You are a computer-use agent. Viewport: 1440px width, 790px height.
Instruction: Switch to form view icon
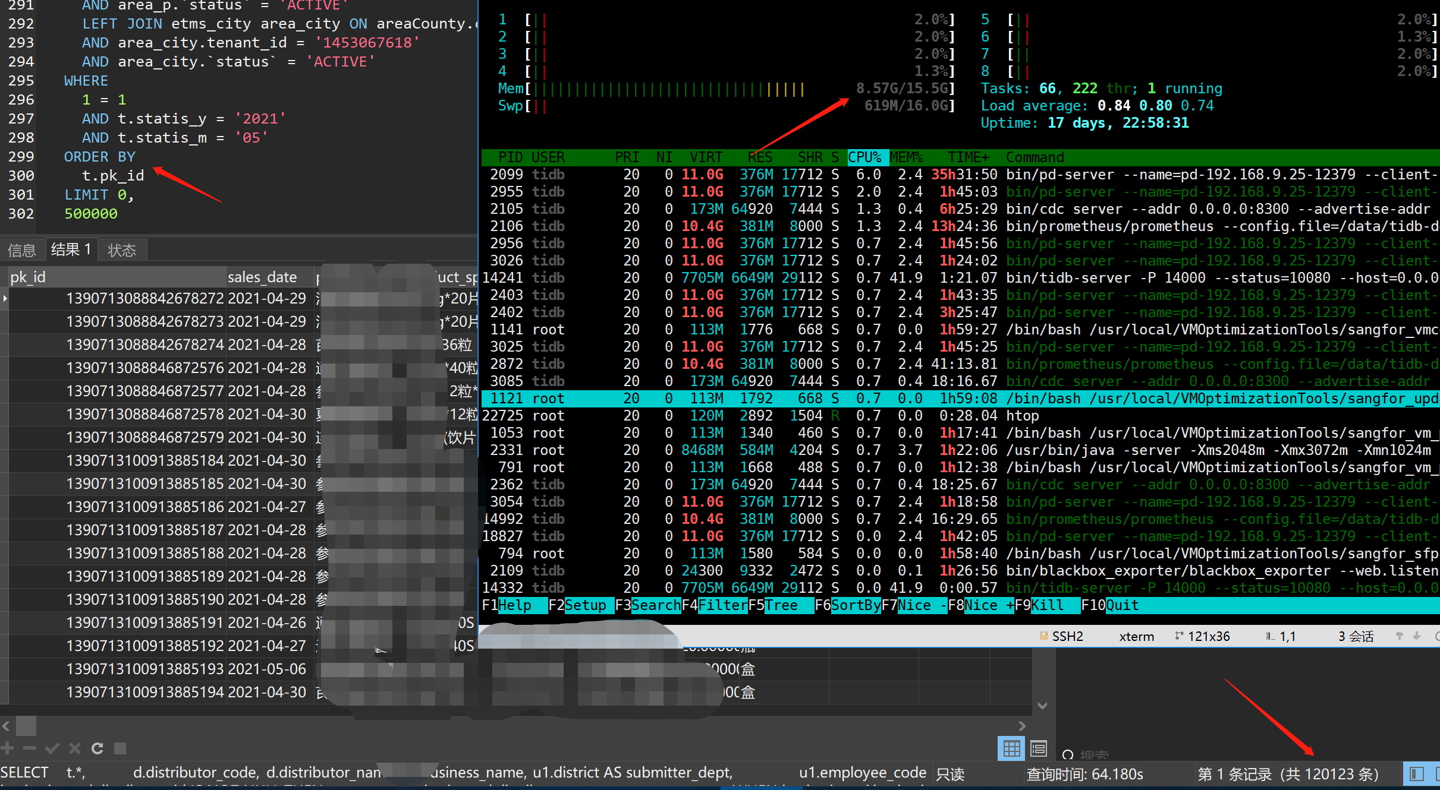coord(1039,748)
